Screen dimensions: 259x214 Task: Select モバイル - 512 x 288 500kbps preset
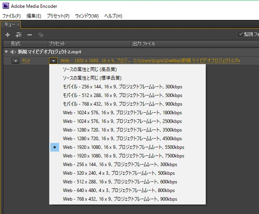click(128, 95)
